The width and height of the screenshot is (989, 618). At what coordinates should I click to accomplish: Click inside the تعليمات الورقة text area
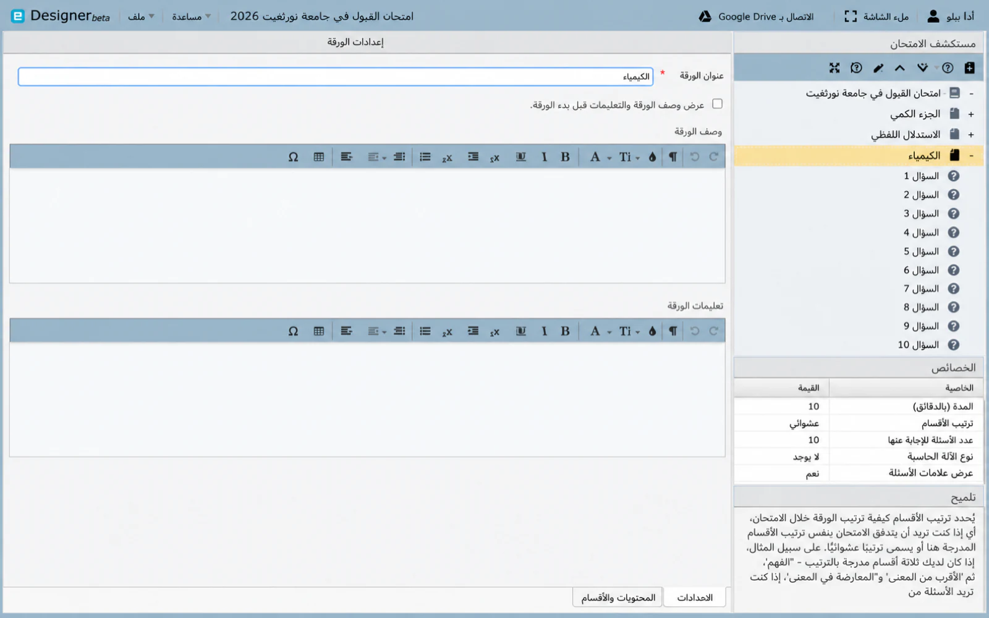(x=367, y=399)
